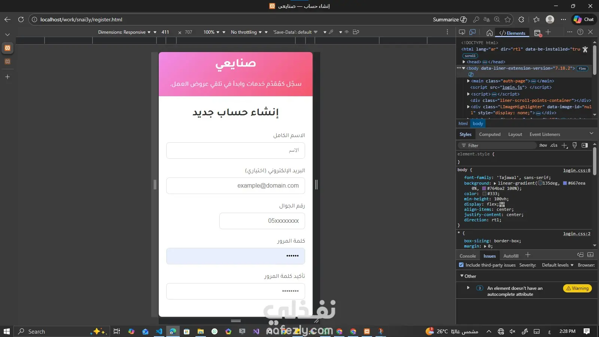Toggle the :hov element state panel

543,145
